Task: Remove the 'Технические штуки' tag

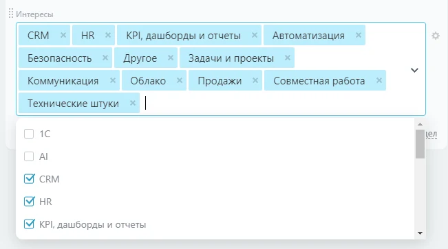Action: coord(133,103)
